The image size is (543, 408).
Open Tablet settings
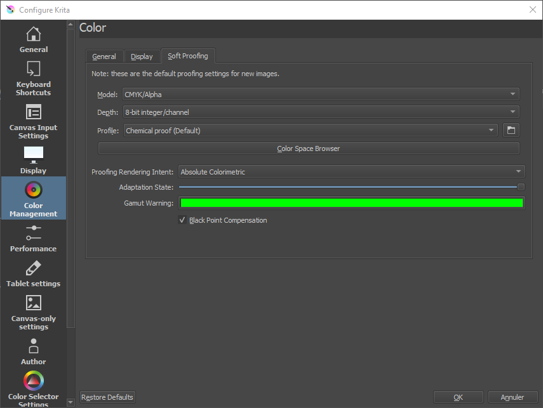(33, 273)
